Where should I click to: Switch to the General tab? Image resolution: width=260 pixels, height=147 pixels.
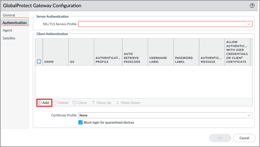(9, 15)
